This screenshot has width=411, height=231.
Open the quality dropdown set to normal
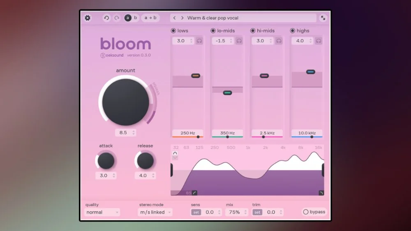pyautogui.click(x=102, y=212)
